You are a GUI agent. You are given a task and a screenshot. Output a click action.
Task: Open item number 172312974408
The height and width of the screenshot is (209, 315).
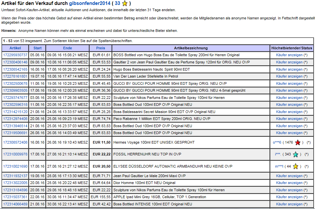pyautogui.click(x=15, y=119)
